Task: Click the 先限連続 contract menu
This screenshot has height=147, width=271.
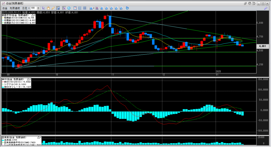Action: coord(14,8)
